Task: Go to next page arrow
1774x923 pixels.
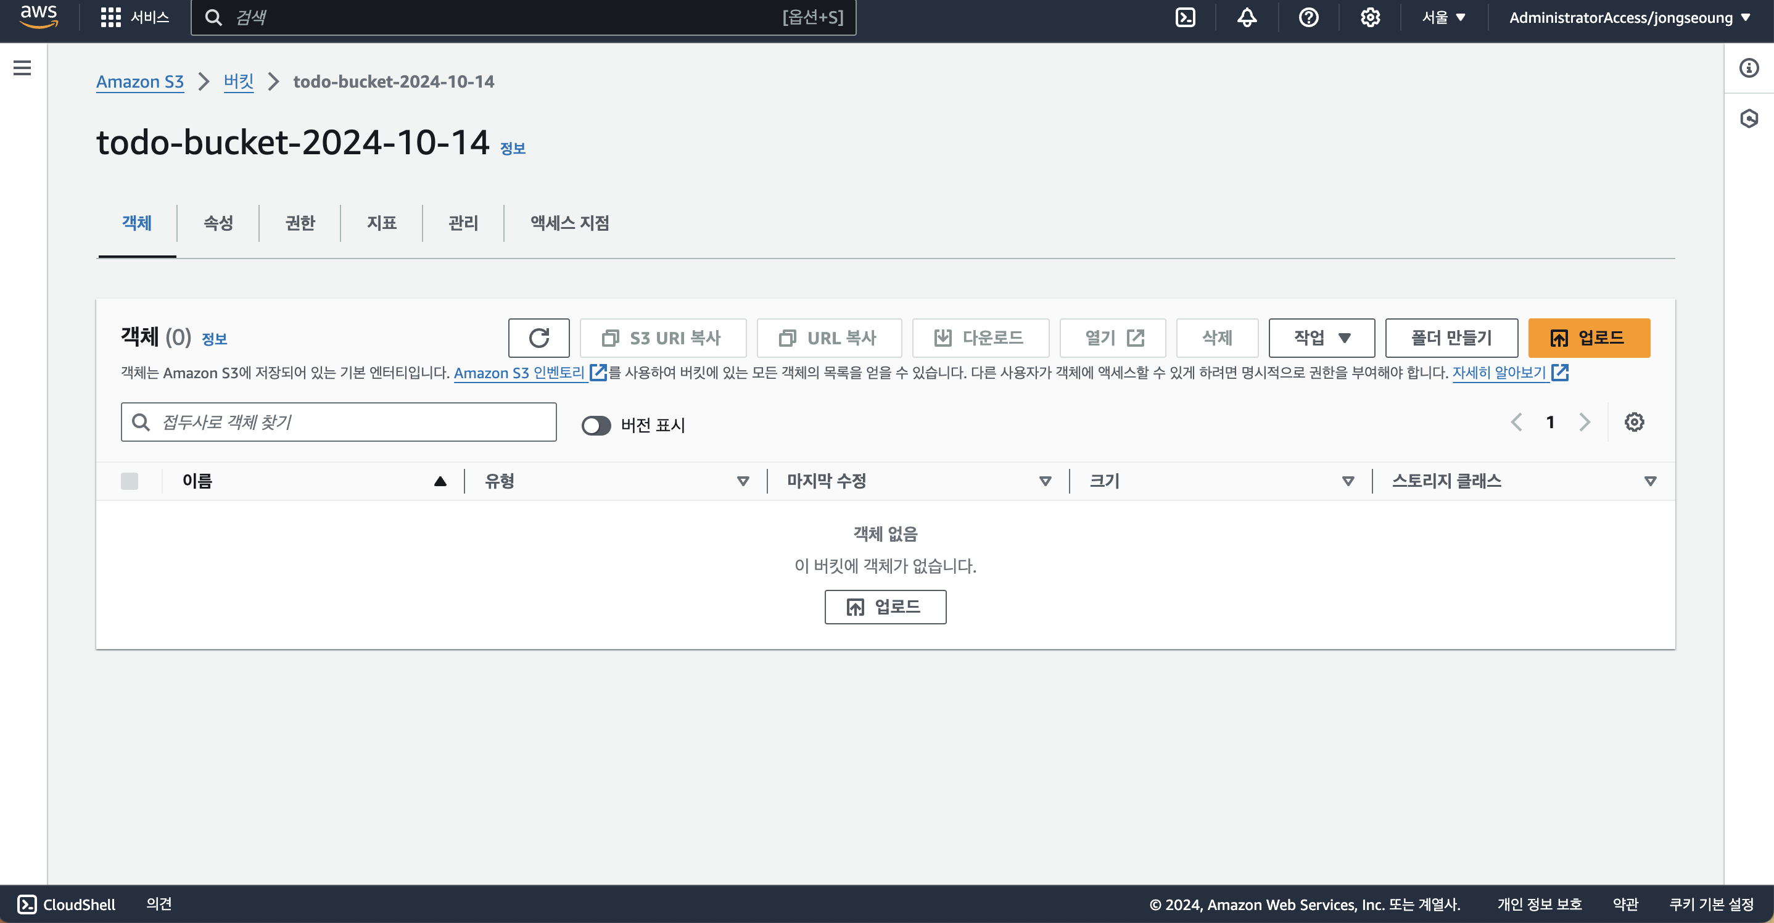Action: point(1585,422)
